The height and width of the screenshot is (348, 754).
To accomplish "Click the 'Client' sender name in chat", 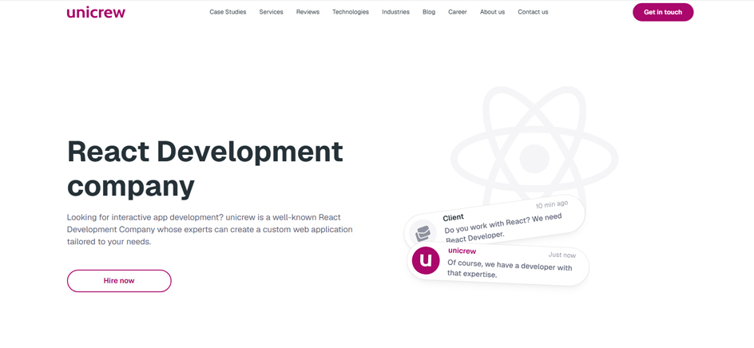I will pos(454,218).
